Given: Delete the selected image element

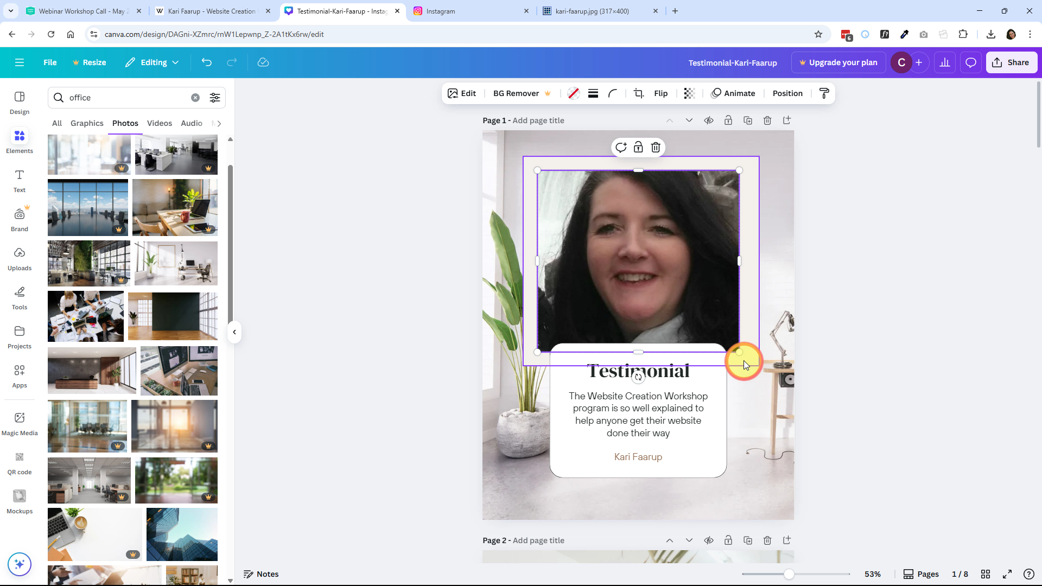Looking at the screenshot, I should (656, 147).
